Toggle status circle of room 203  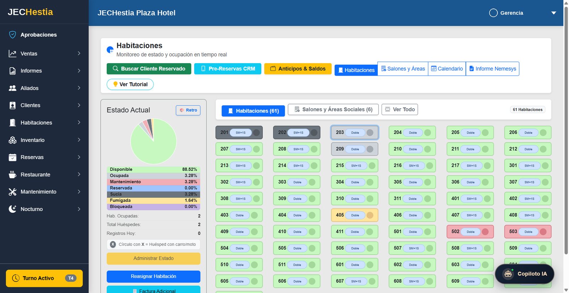370,132
